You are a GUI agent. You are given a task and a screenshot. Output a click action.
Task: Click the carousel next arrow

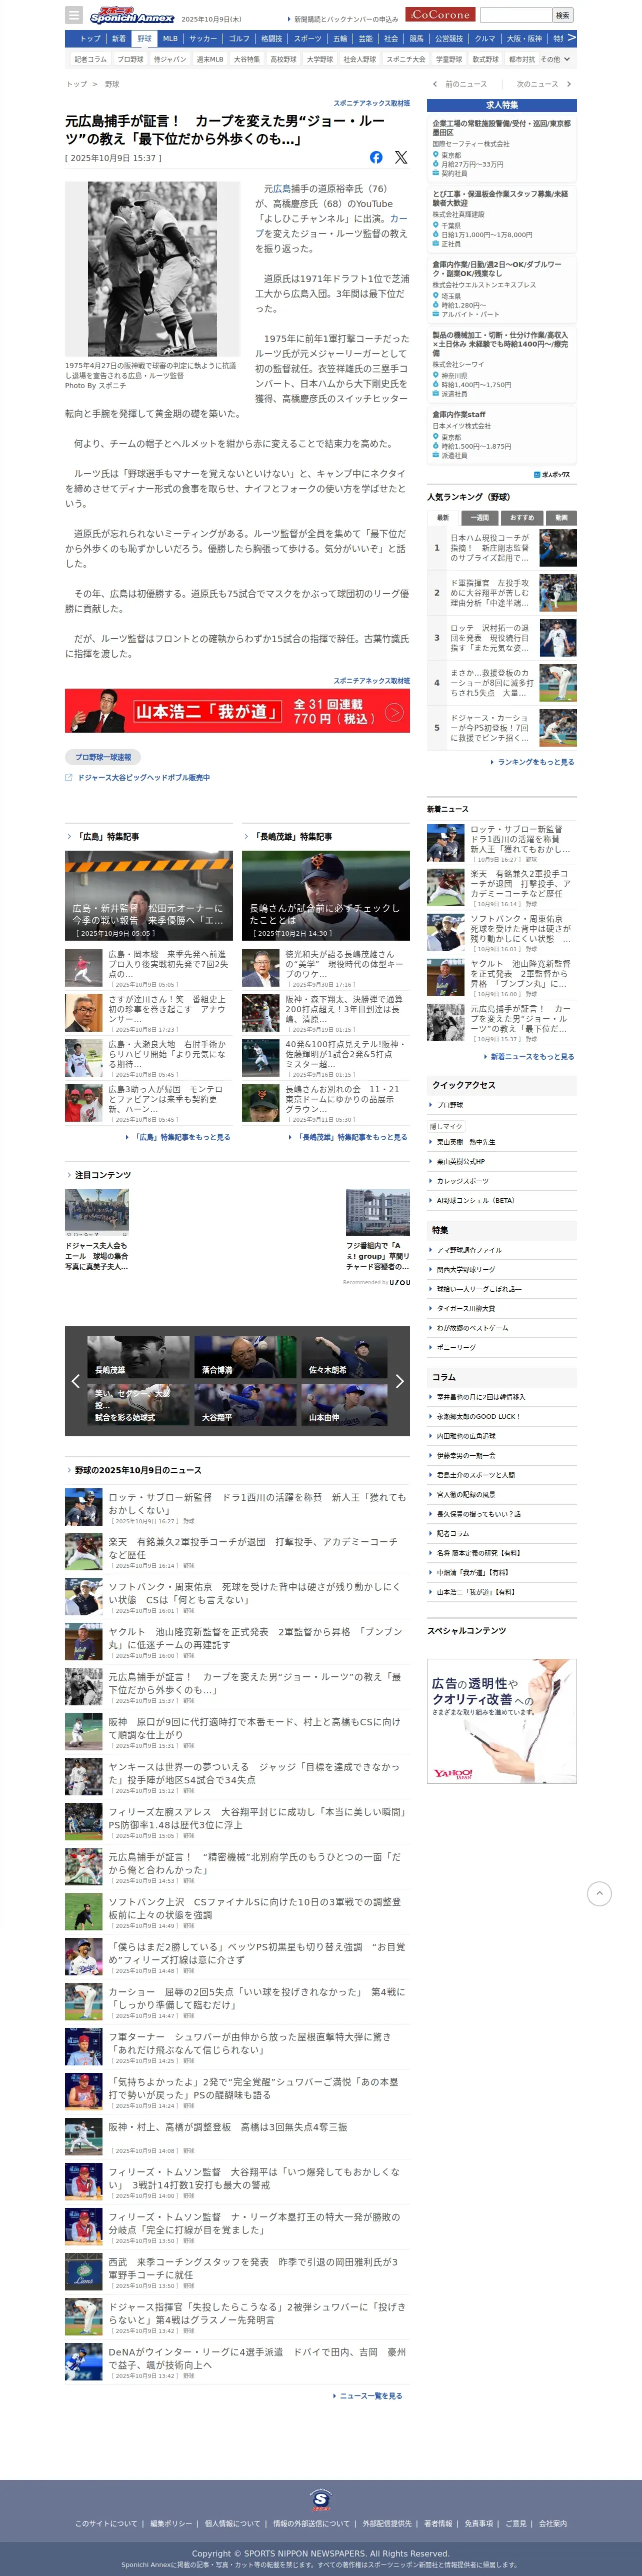400,1381
